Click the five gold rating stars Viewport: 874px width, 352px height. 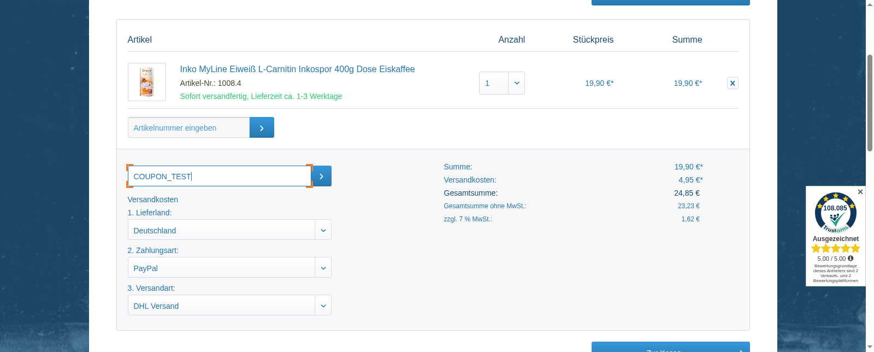pos(835,249)
